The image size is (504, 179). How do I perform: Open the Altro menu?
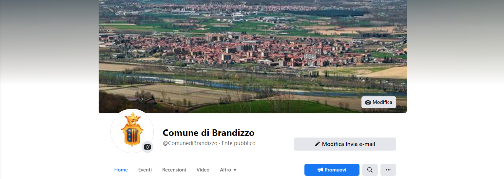point(228,170)
